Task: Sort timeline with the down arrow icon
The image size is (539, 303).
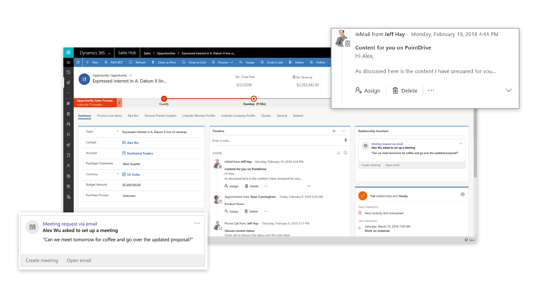Action: (339, 153)
